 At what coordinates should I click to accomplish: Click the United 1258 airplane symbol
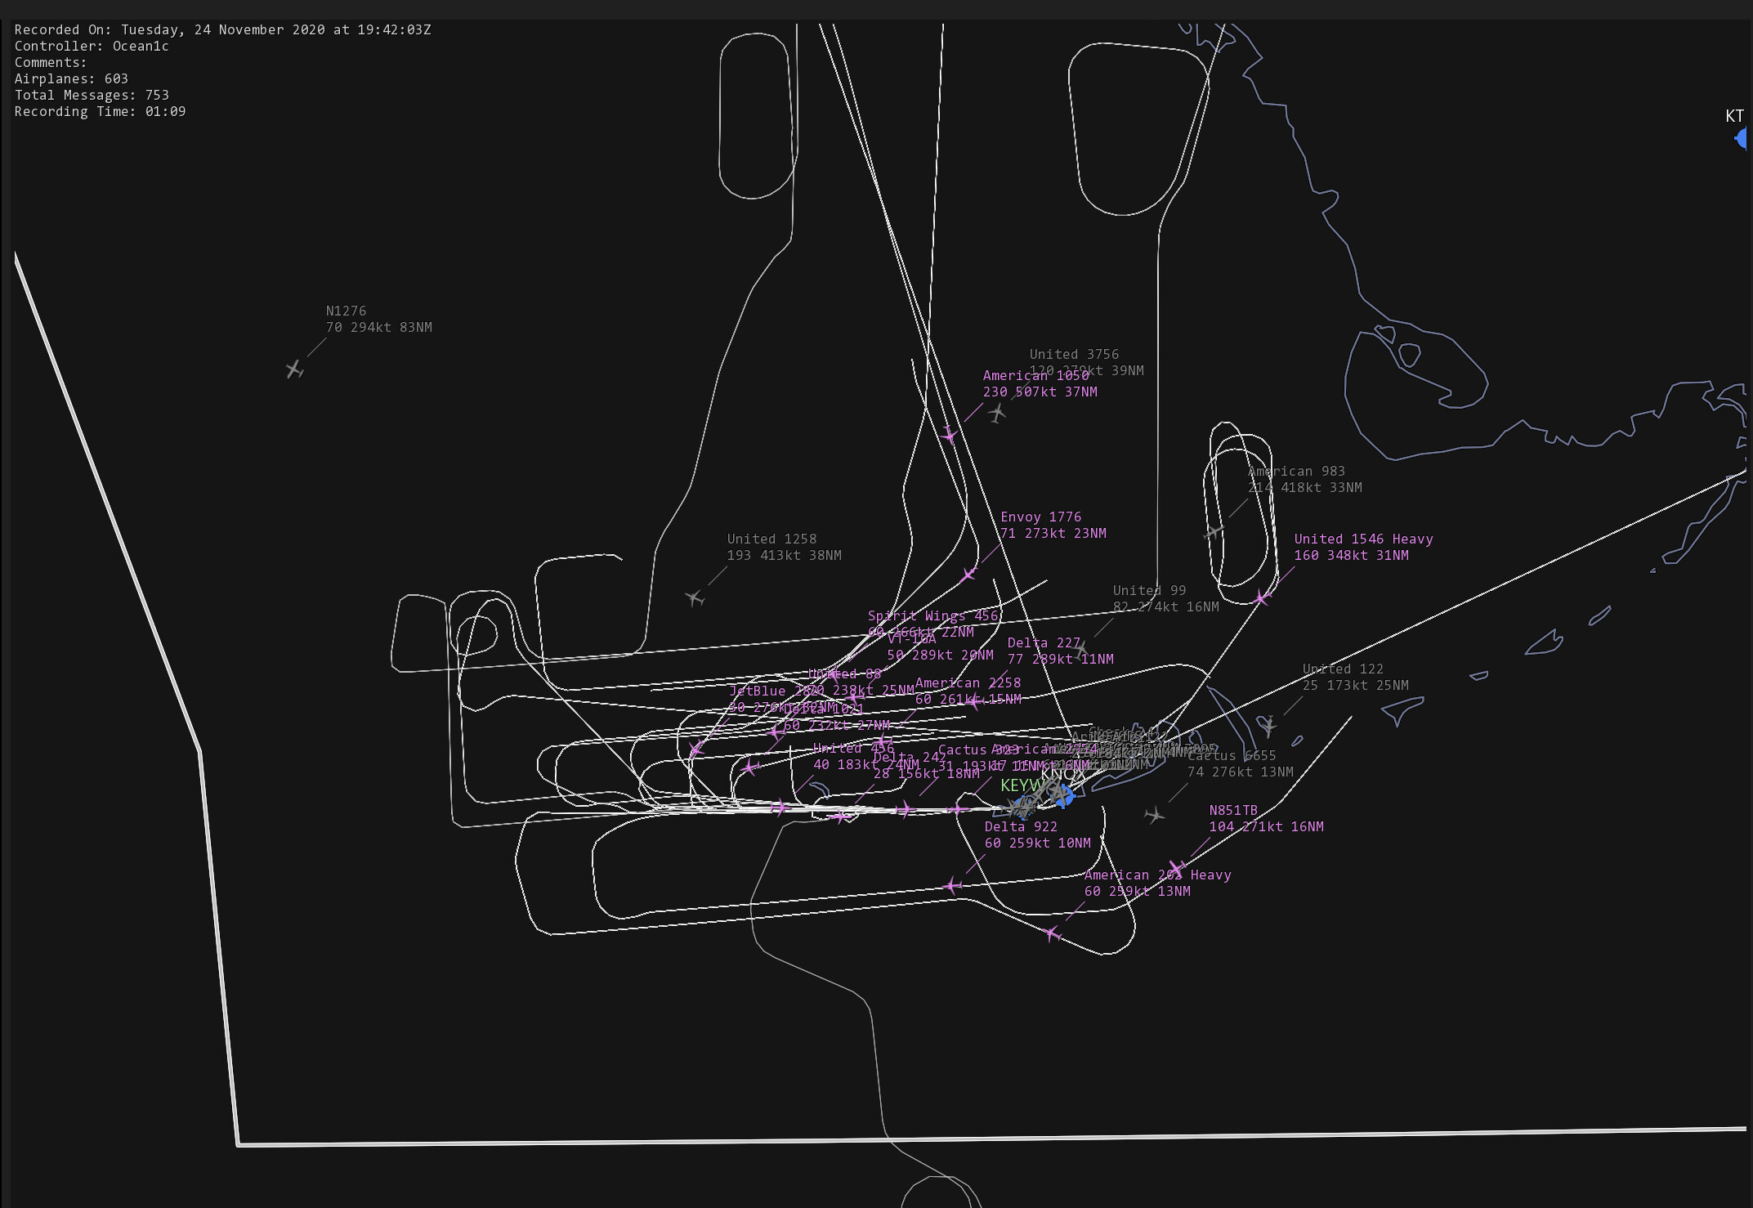695,598
